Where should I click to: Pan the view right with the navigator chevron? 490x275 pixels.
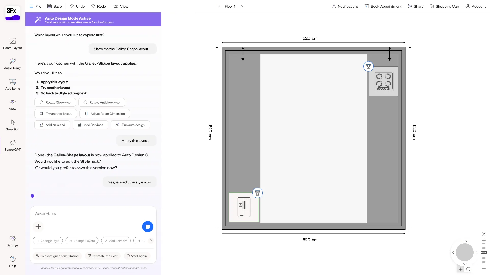click(x=476, y=252)
